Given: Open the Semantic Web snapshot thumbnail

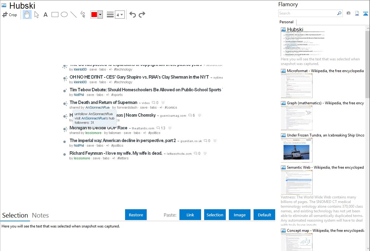Looking at the screenshot, I should pyautogui.click(x=296, y=182).
